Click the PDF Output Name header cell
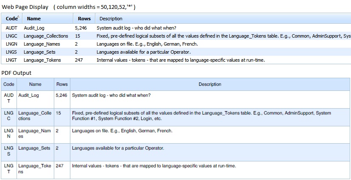The image size is (351, 180). coord(35,84)
